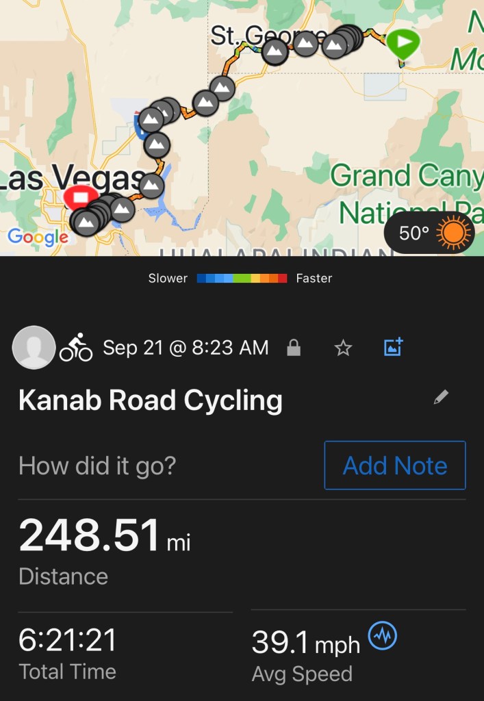484x701 pixels.
Task: Tap the cycling activity type icon
Action: (x=76, y=348)
